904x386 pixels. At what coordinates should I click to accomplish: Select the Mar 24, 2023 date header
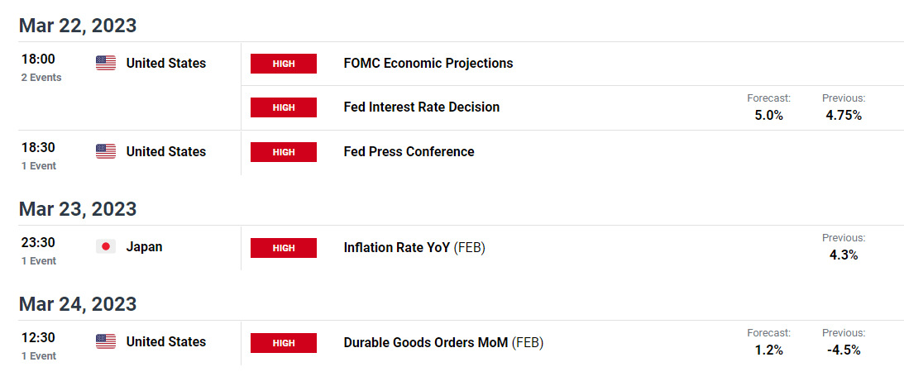pos(78,303)
